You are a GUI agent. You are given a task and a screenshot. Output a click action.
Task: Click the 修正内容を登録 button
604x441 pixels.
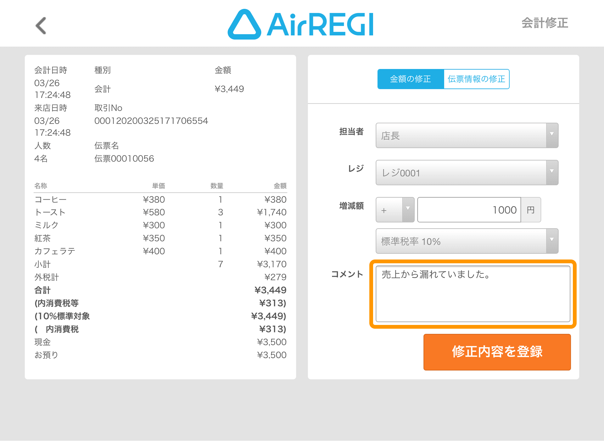tap(497, 352)
